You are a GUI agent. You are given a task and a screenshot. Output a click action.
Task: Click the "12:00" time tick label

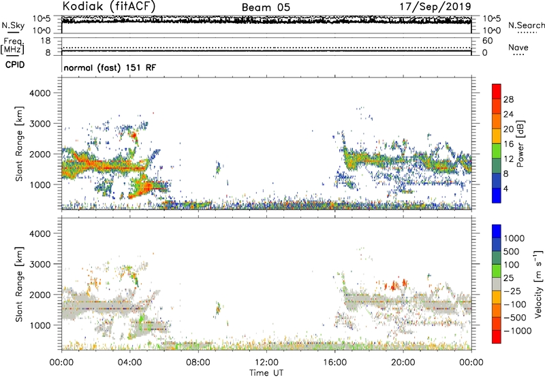point(266,363)
